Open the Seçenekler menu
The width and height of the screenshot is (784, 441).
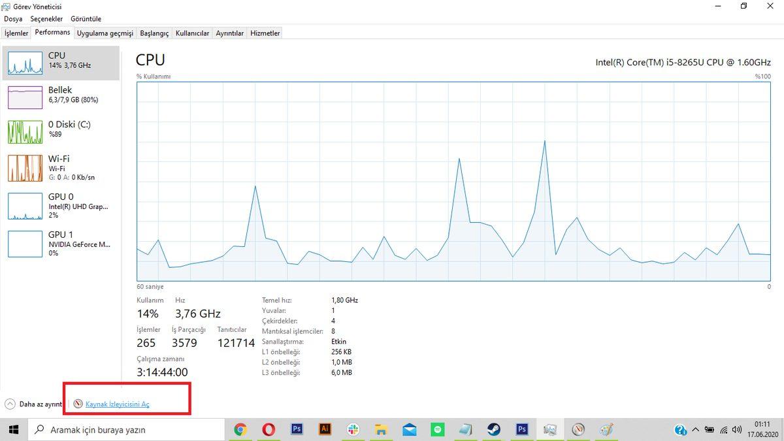[46, 19]
